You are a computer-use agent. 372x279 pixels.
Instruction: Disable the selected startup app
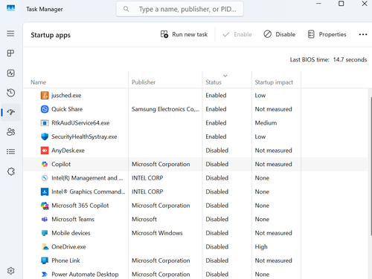(x=280, y=34)
